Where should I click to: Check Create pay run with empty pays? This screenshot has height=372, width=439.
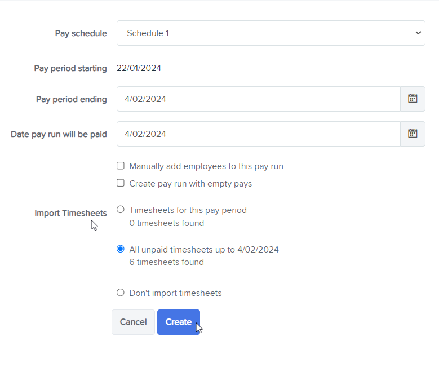coord(121,183)
